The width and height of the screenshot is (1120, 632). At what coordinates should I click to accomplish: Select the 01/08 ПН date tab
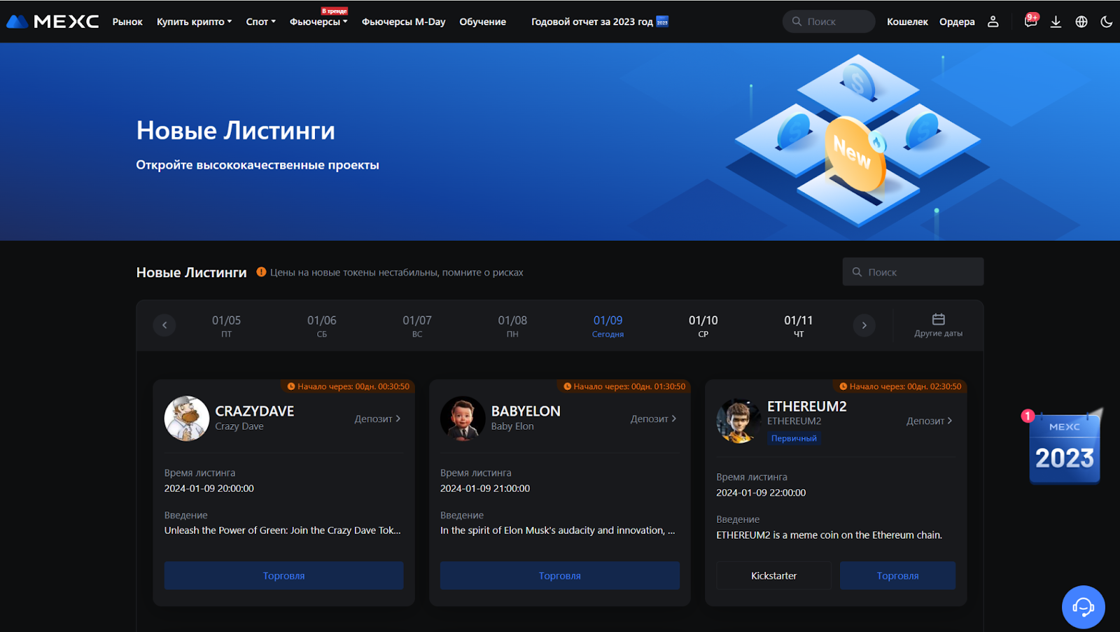click(x=512, y=326)
